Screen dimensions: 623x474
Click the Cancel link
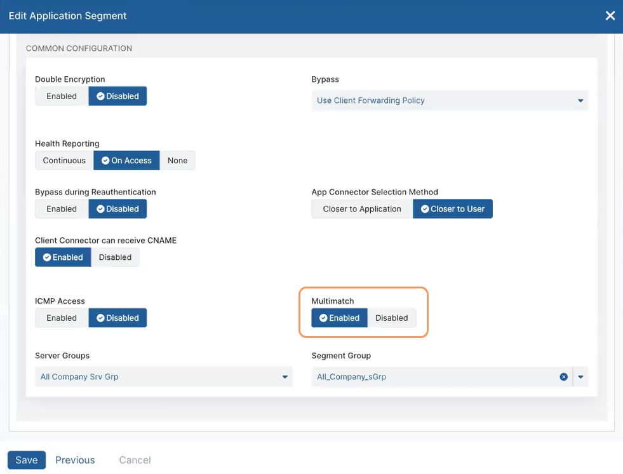[135, 460]
